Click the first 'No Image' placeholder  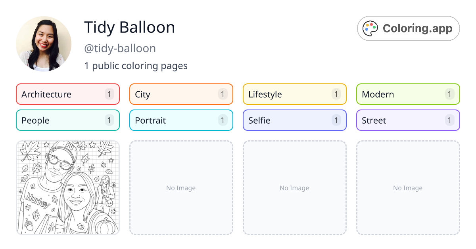tap(181, 188)
